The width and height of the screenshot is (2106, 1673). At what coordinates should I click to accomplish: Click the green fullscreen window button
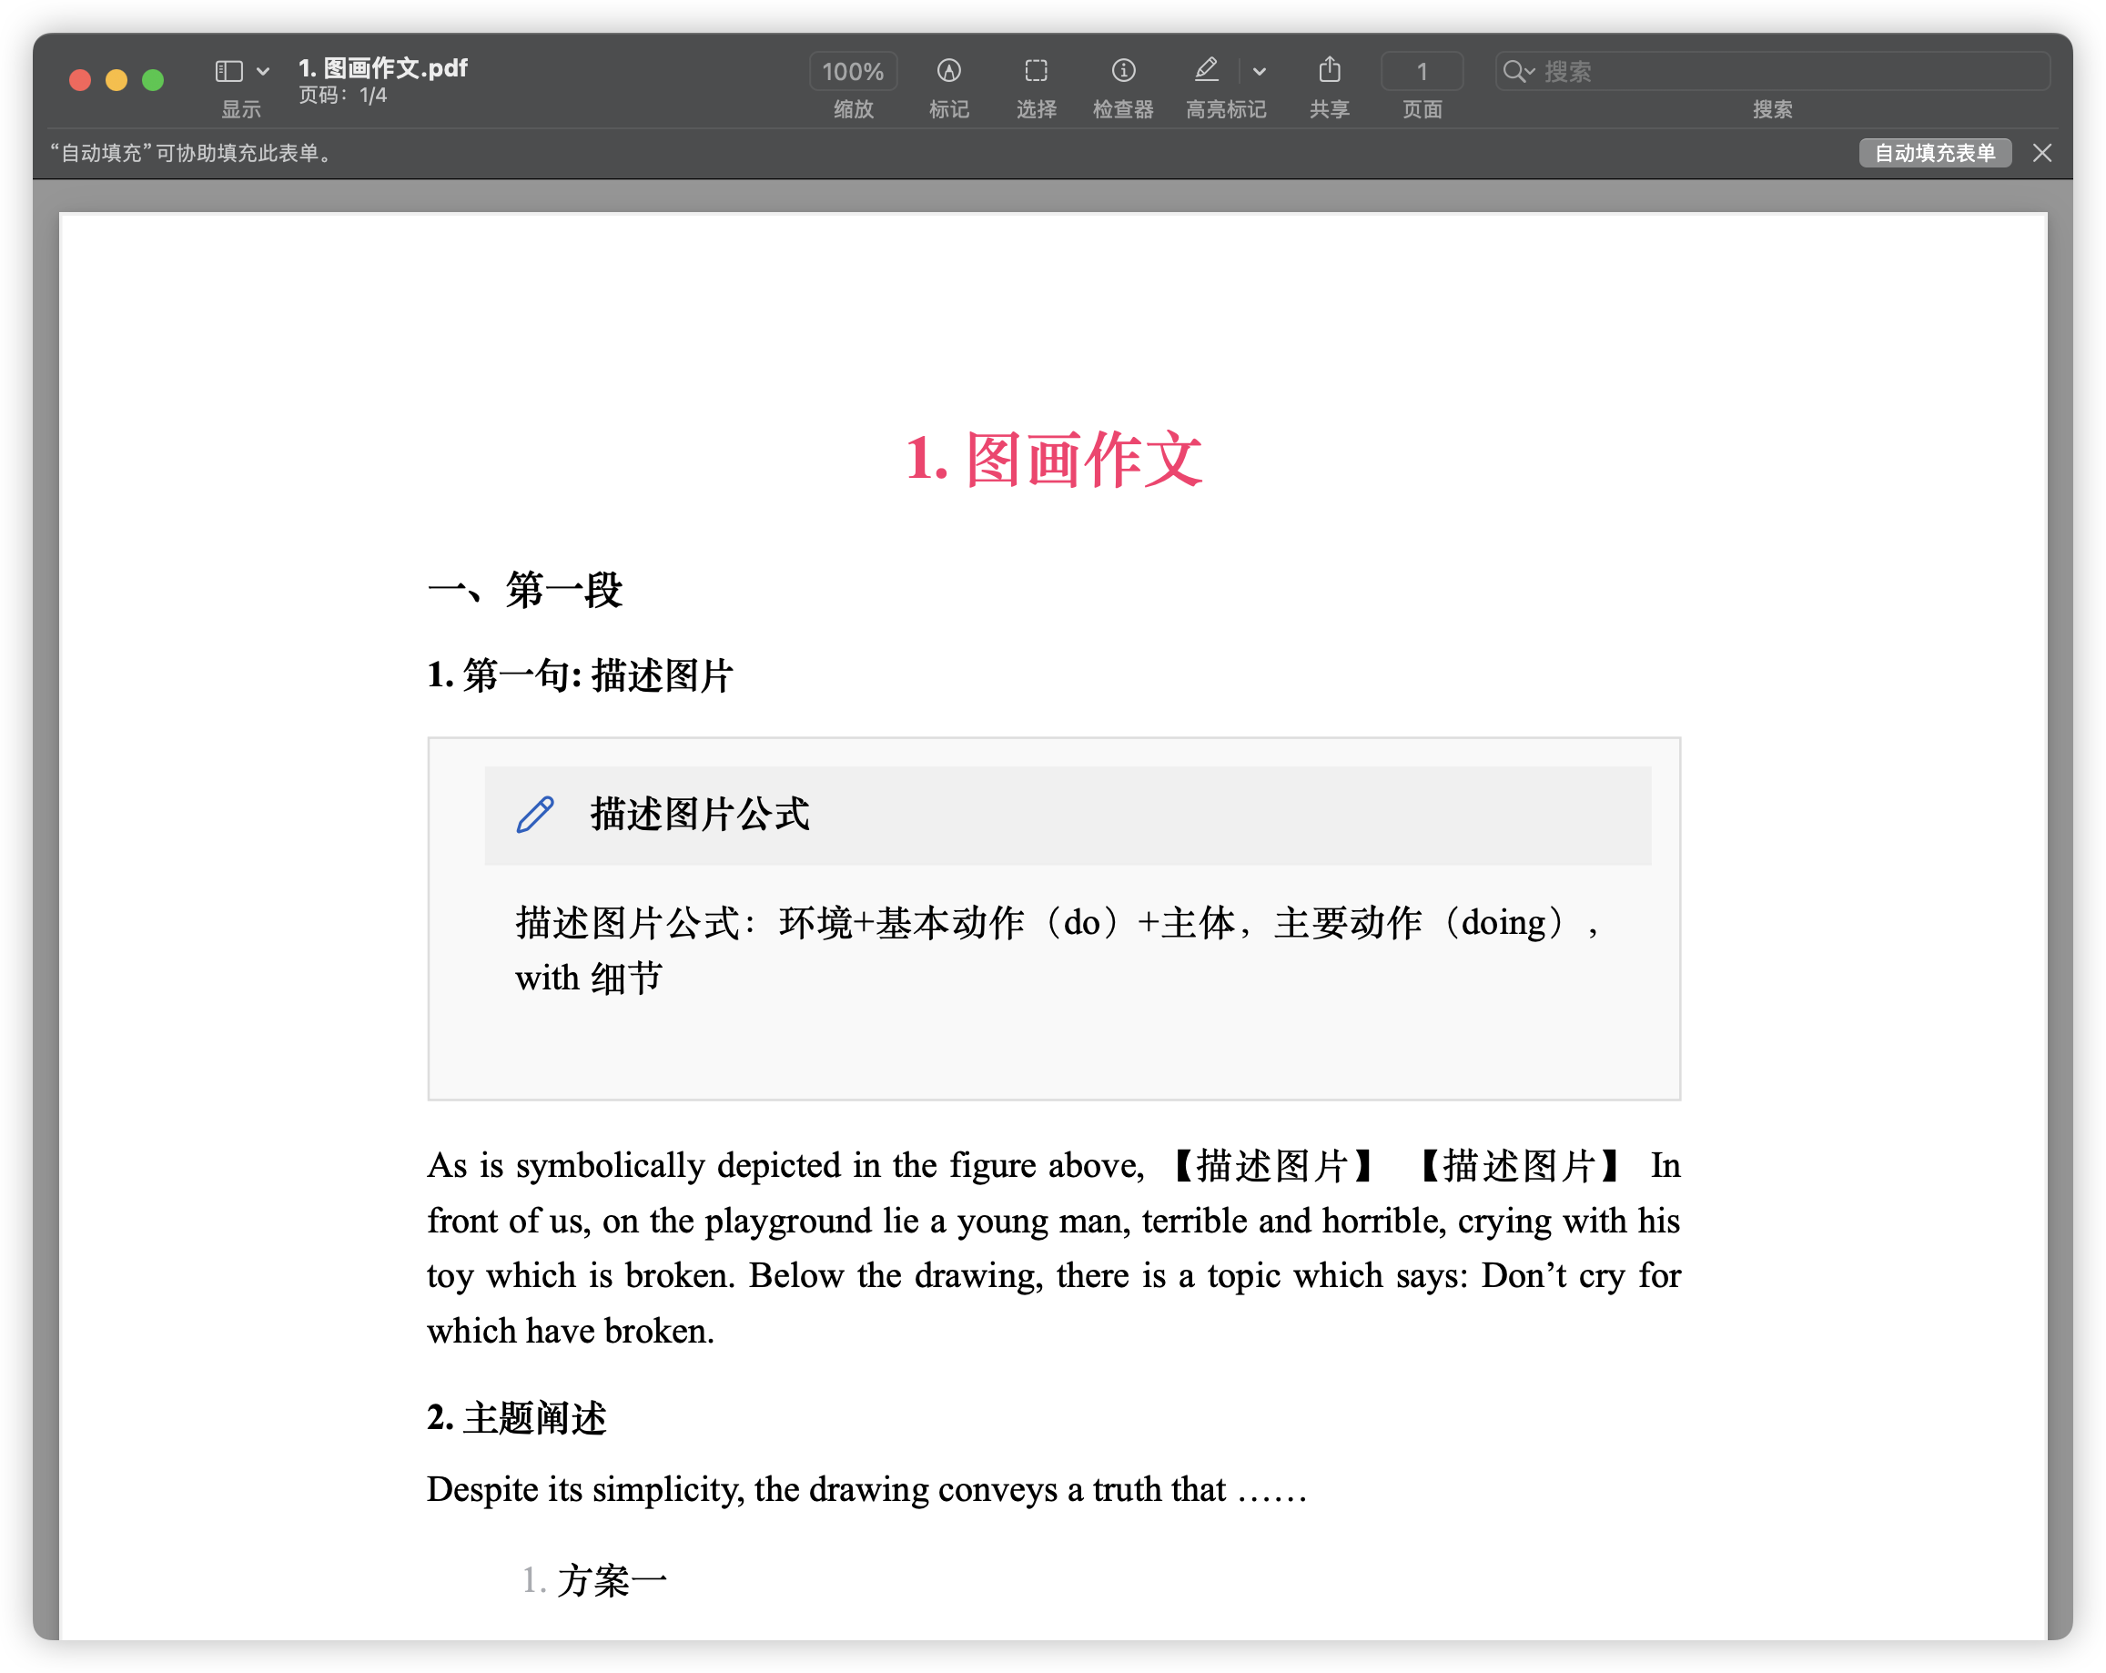154,80
